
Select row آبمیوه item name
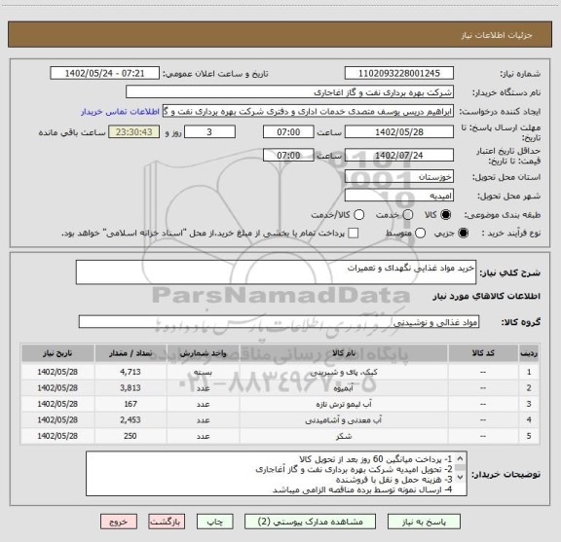344,388
